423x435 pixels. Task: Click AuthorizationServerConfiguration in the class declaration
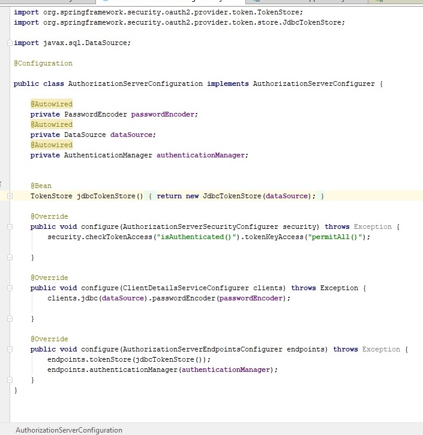(136, 84)
